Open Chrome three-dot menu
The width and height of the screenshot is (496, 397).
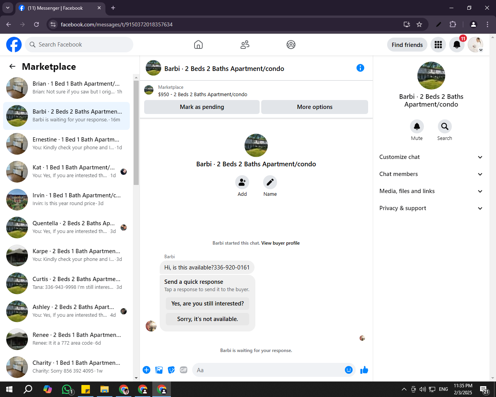coord(487,24)
